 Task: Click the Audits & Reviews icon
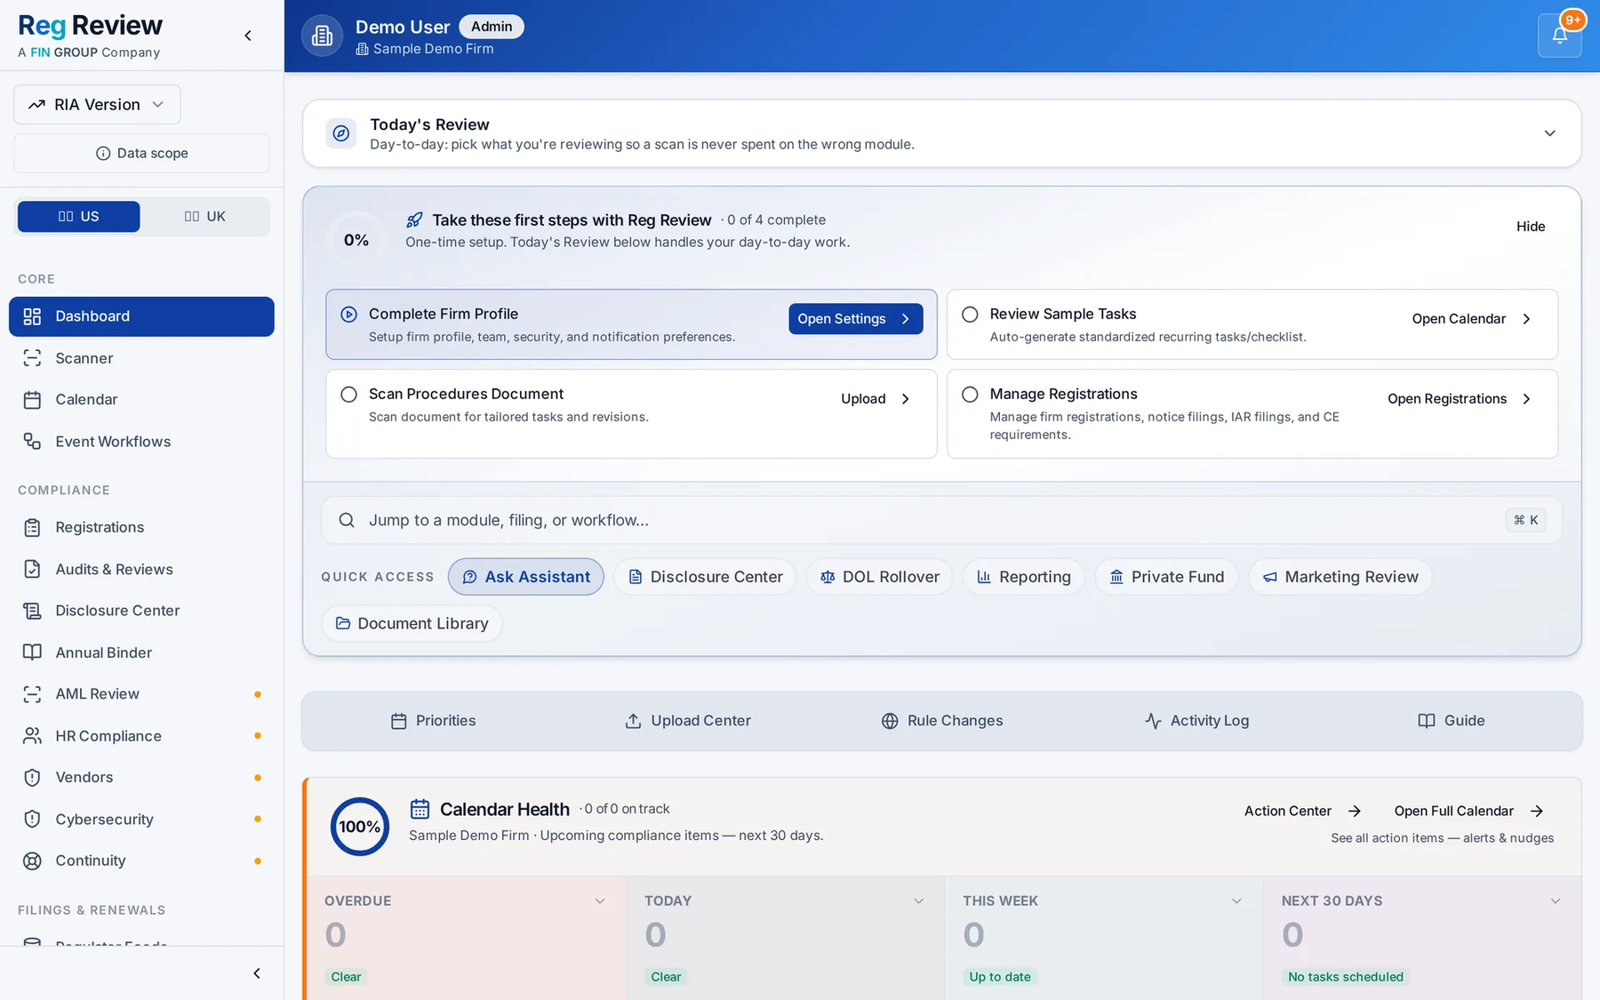(32, 570)
